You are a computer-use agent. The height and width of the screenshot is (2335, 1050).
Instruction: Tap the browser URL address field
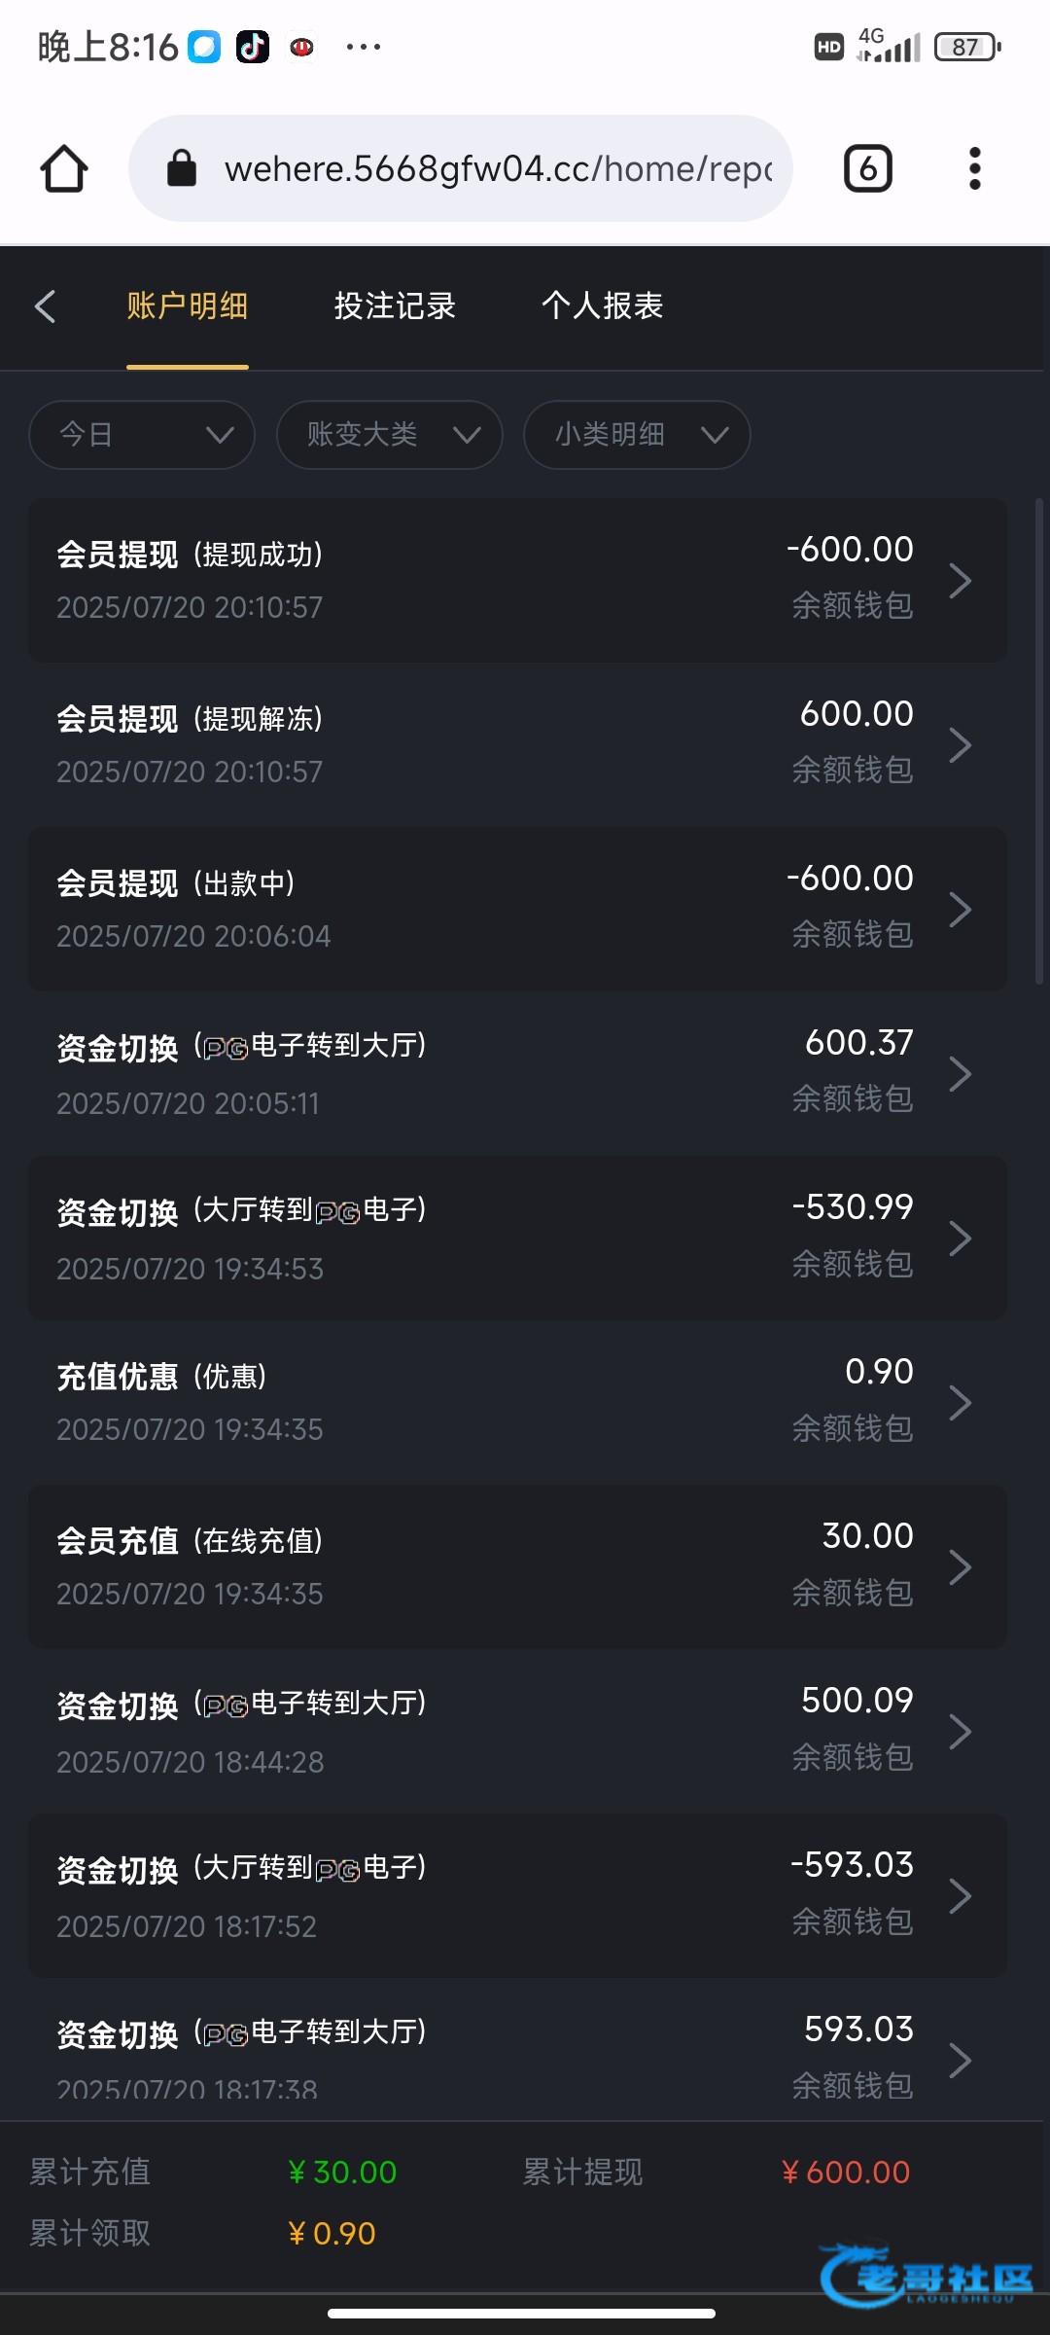point(498,168)
